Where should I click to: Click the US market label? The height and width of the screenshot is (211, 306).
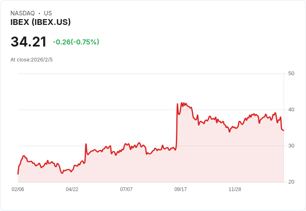click(48, 13)
